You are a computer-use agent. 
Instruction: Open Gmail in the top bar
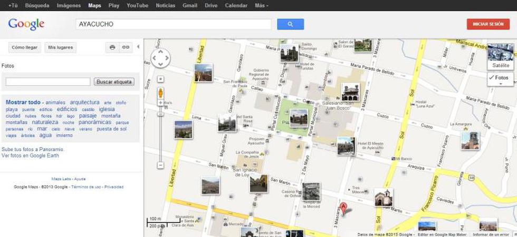[x=190, y=6]
